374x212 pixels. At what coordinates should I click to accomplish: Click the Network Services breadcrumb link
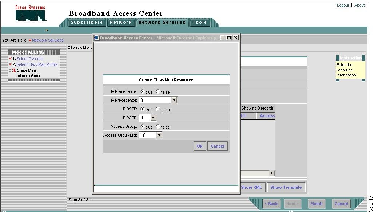(48, 40)
